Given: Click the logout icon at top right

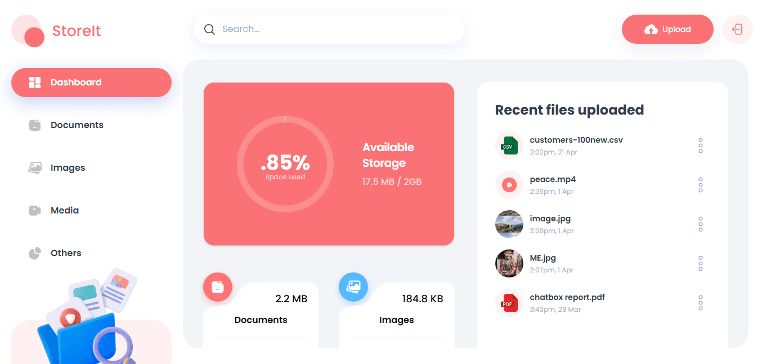Looking at the screenshot, I should tap(737, 29).
